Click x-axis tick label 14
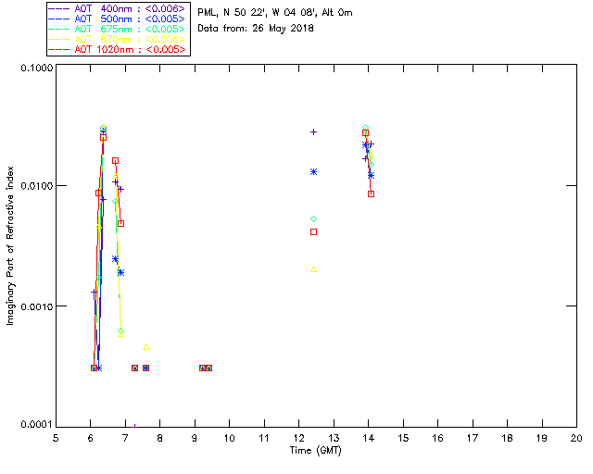The width and height of the screenshot is (593, 474). coord(369,438)
